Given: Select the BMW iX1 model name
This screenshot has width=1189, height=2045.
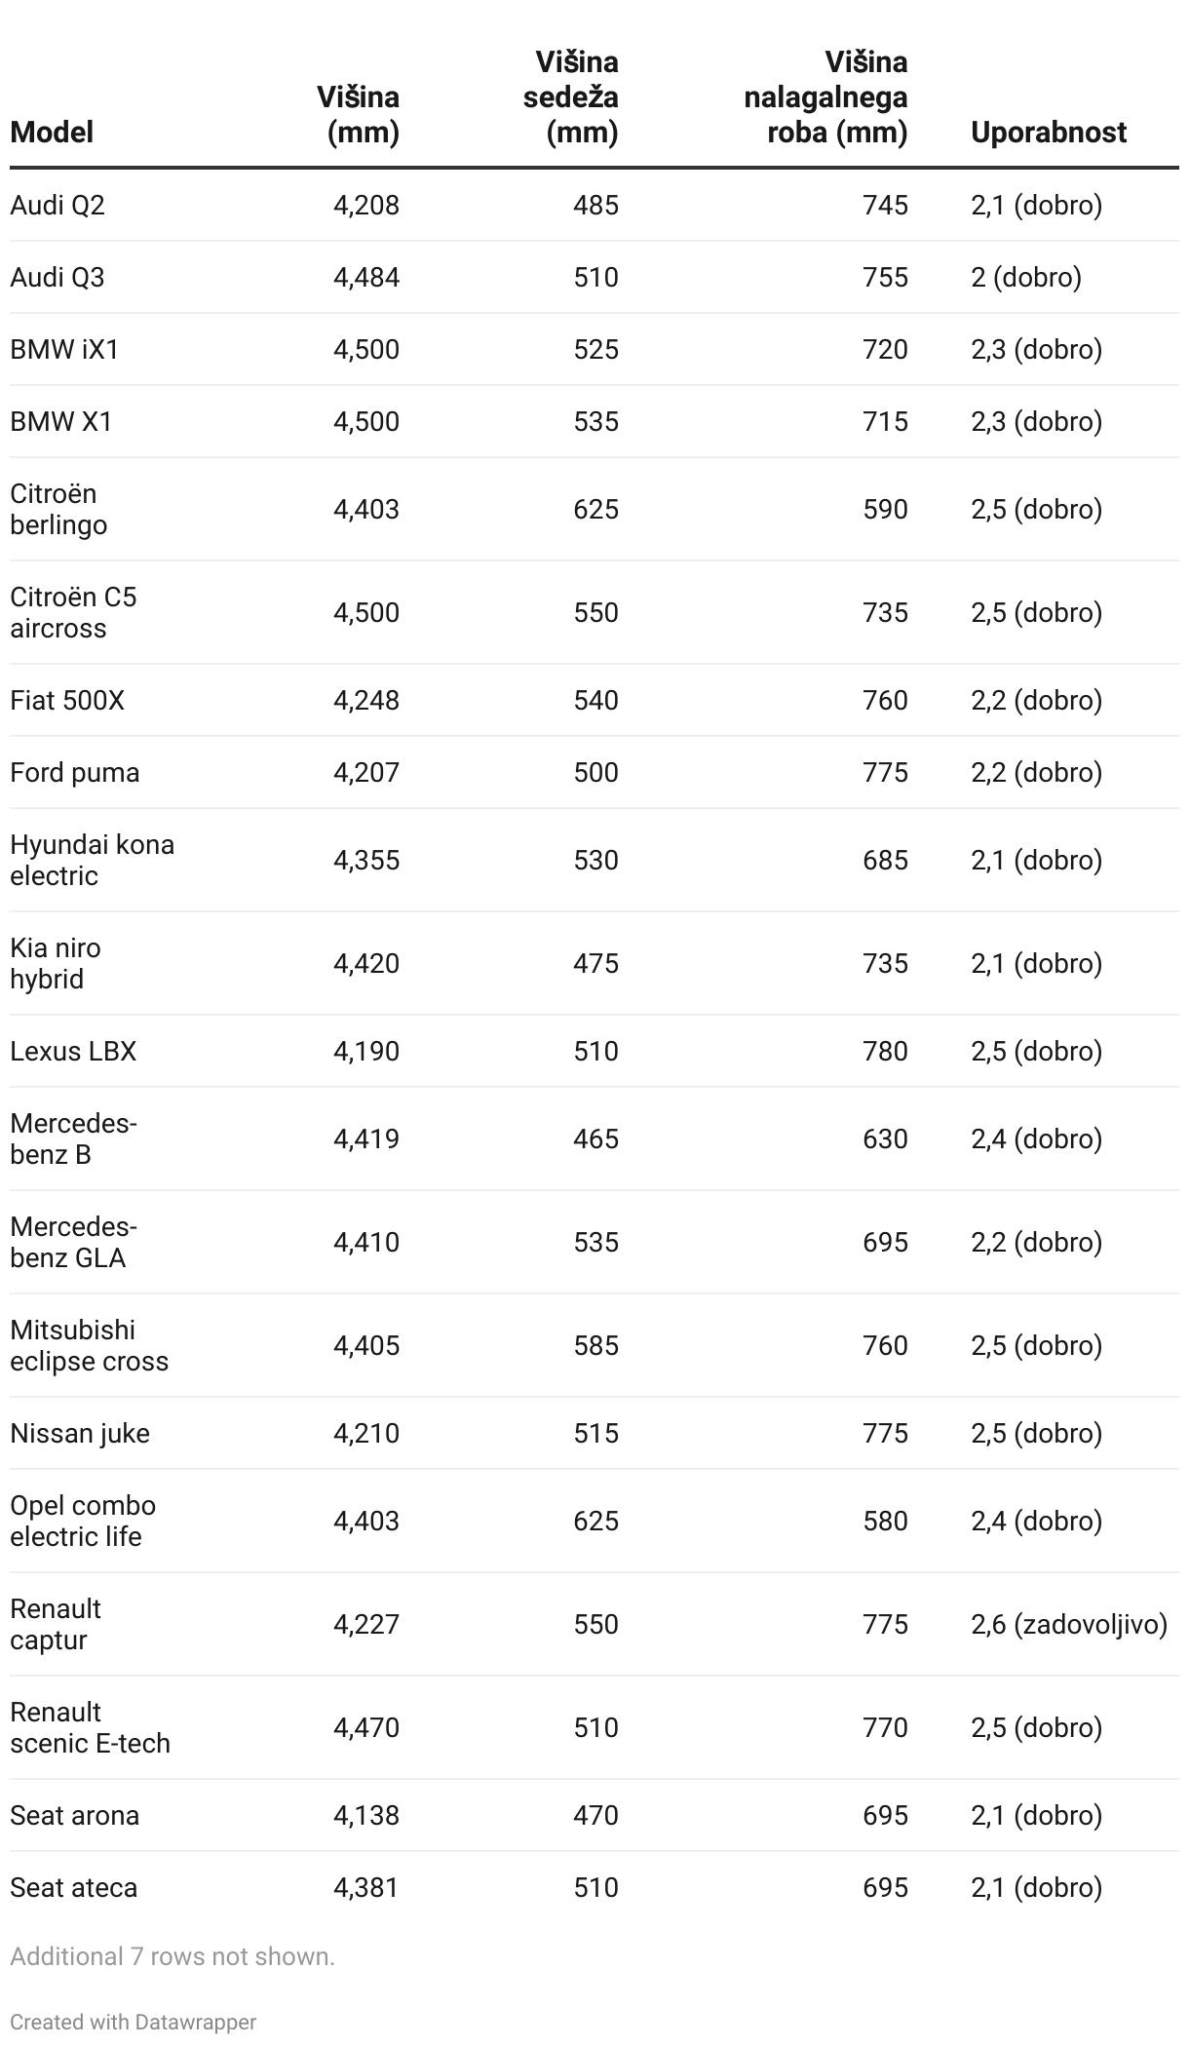Looking at the screenshot, I should [x=64, y=349].
